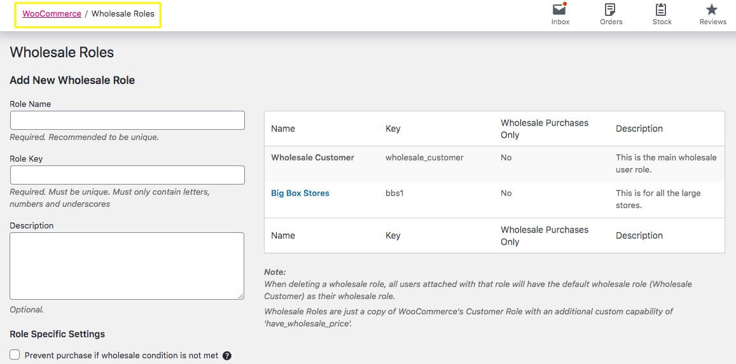The height and width of the screenshot is (364, 736).
Task: Click top Wholesale Purchases Only column header
Action: [545, 129]
